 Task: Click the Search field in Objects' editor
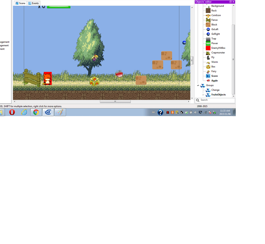(x=215, y=100)
